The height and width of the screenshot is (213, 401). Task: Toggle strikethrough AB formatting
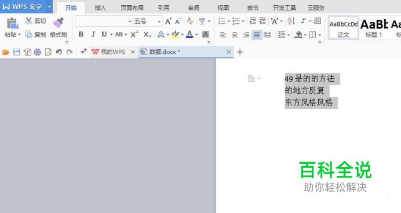tap(119, 34)
